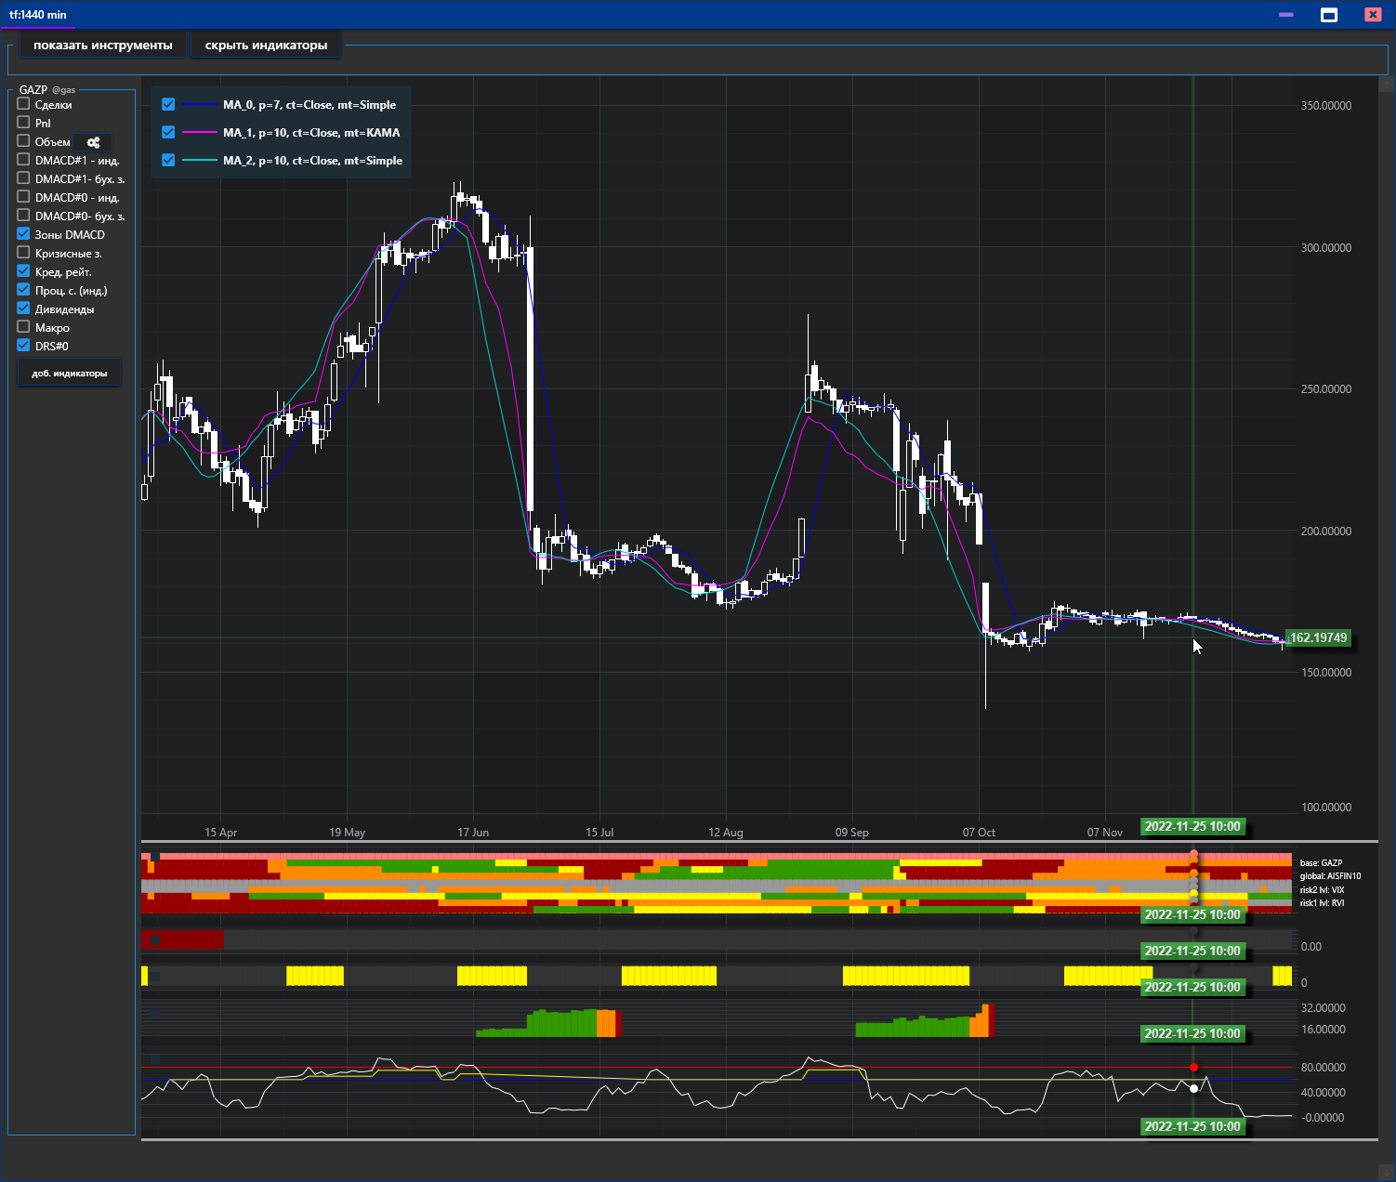Click the scroll up arrow at top right

pyautogui.click(x=1385, y=85)
